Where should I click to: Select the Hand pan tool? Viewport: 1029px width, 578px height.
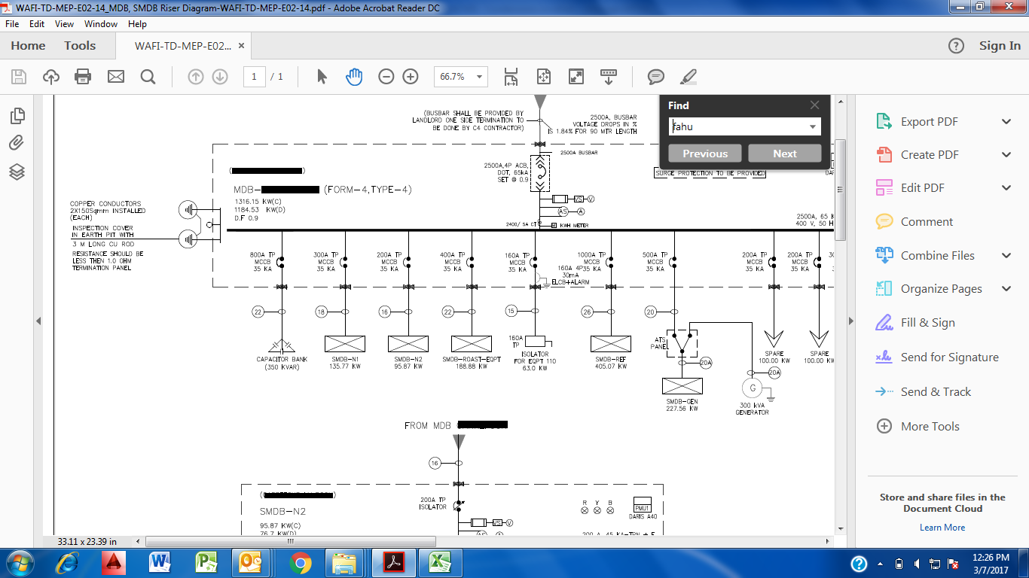[x=354, y=77]
